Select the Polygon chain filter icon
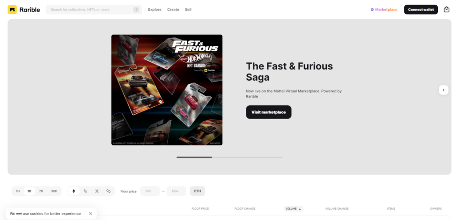458x220 pixels. click(108, 191)
